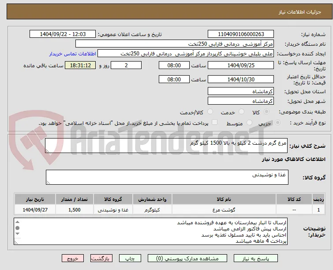This screenshot has width=333, height=270.
Task: Click the چاپ print button
Action: click(130, 259)
